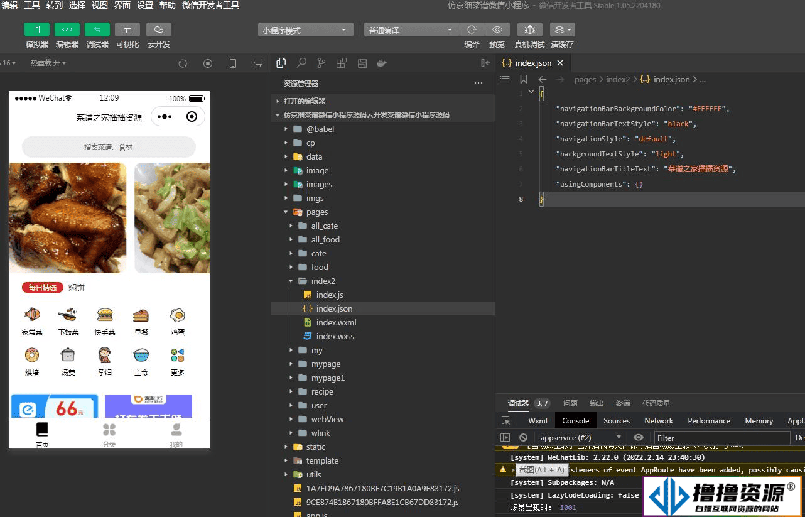Click the clear console icon
The image size is (805, 517).
coord(523,438)
